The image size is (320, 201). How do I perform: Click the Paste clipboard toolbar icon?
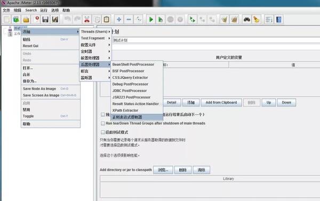[x=106, y=19]
